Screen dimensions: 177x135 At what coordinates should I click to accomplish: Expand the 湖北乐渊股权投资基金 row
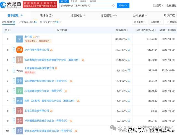tap(14, 131)
